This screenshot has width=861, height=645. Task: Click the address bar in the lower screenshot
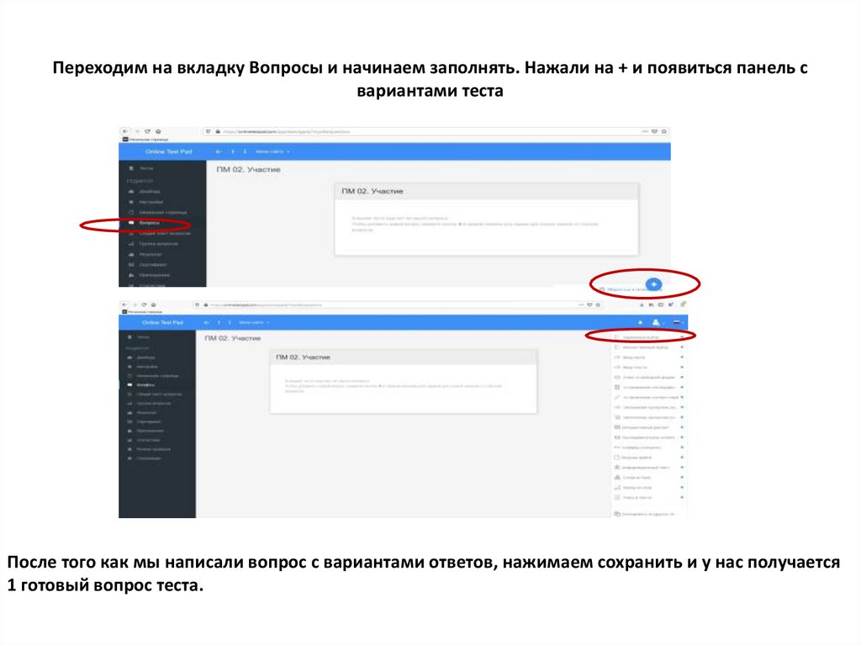coord(398,305)
